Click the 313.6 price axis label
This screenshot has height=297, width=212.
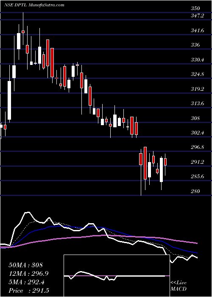tap(197, 104)
